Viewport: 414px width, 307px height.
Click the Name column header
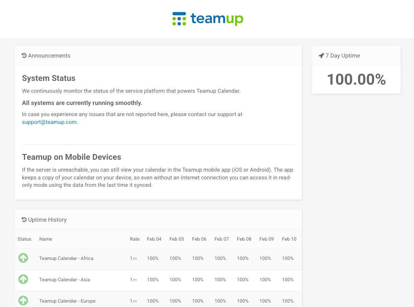(x=45, y=239)
